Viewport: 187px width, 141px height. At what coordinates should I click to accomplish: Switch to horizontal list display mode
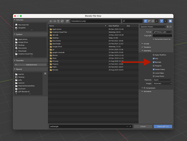[x=149, y=21]
